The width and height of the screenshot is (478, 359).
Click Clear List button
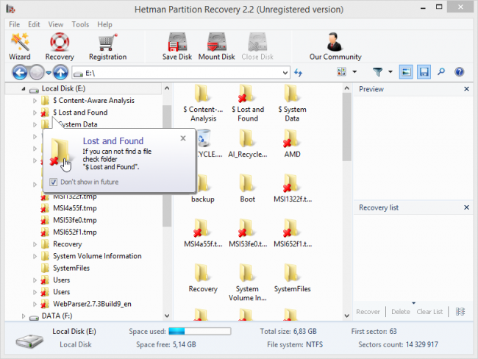(429, 312)
